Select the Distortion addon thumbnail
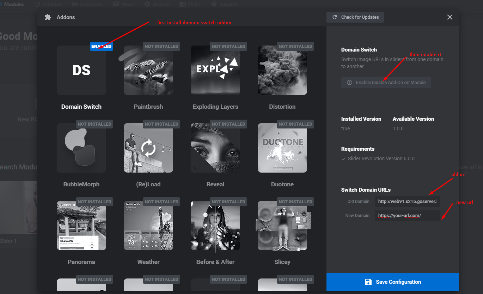The image size is (483, 294). point(282,70)
